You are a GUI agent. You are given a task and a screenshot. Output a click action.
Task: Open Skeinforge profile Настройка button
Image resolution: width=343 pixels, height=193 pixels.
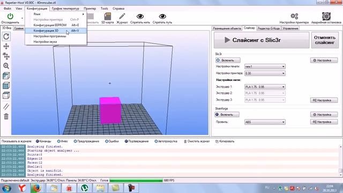click(x=324, y=122)
